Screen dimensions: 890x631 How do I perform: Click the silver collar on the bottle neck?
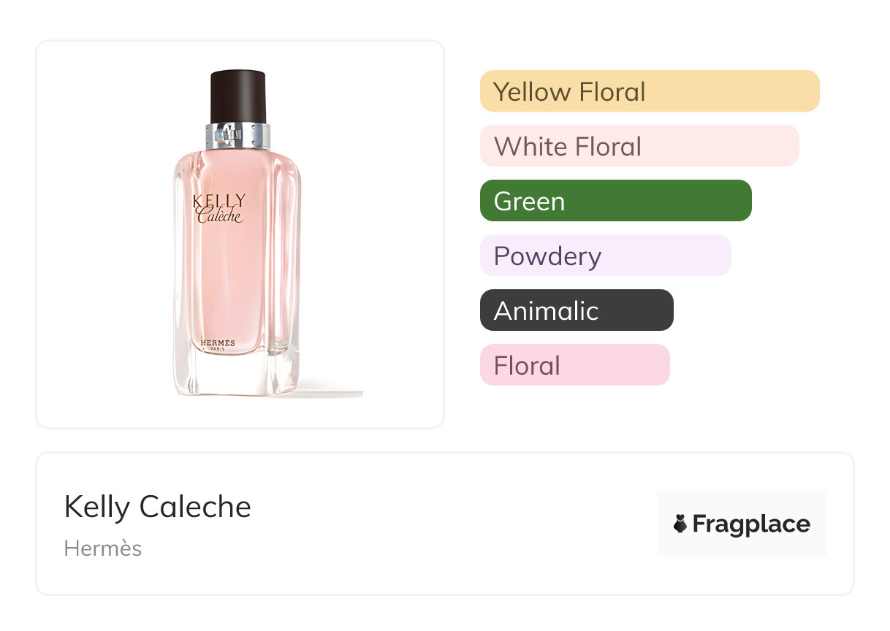pyautogui.click(x=237, y=137)
